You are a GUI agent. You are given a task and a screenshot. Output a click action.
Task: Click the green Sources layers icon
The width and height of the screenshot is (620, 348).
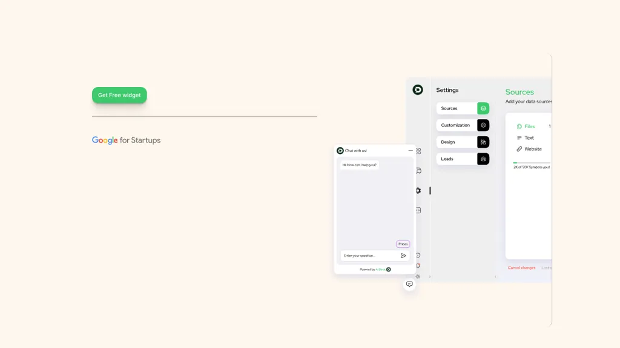pyautogui.click(x=483, y=108)
